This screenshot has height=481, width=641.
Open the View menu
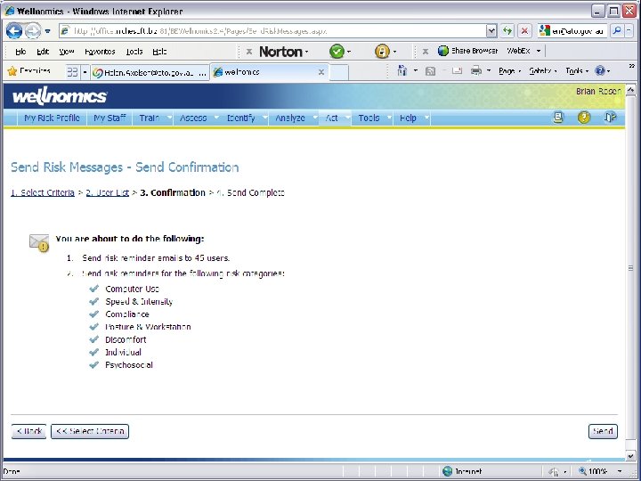(67, 52)
